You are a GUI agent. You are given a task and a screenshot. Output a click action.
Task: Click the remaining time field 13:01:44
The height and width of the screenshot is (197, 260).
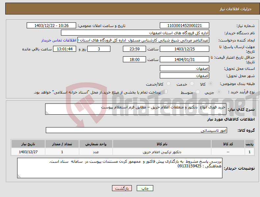[x=65, y=49]
